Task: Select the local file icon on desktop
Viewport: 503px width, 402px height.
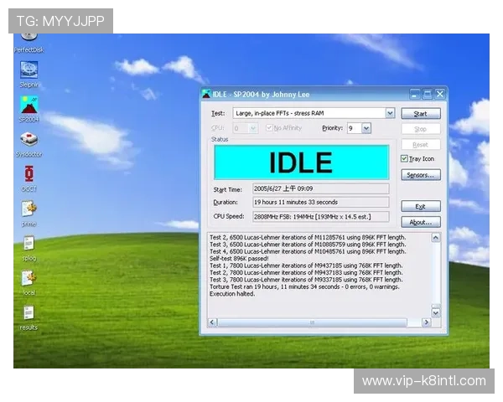Action: click(x=29, y=279)
